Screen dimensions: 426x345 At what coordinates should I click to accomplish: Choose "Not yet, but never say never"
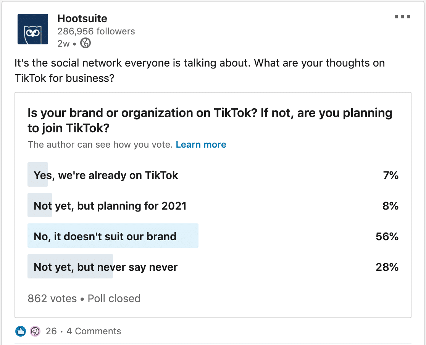105,267
